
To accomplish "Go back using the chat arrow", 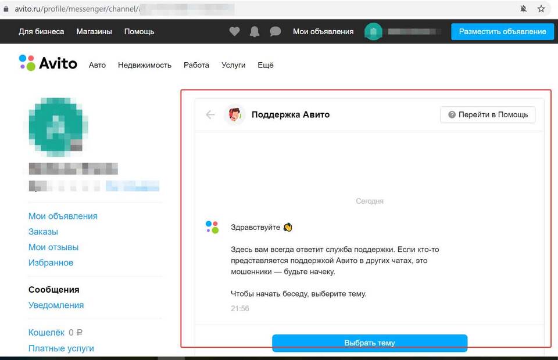I will pyautogui.click(x=210, y=115).
